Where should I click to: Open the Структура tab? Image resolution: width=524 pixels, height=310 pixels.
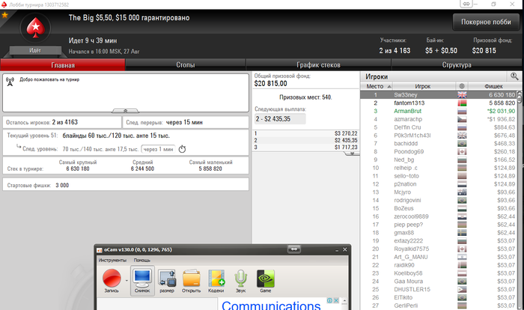click(457, 65)
